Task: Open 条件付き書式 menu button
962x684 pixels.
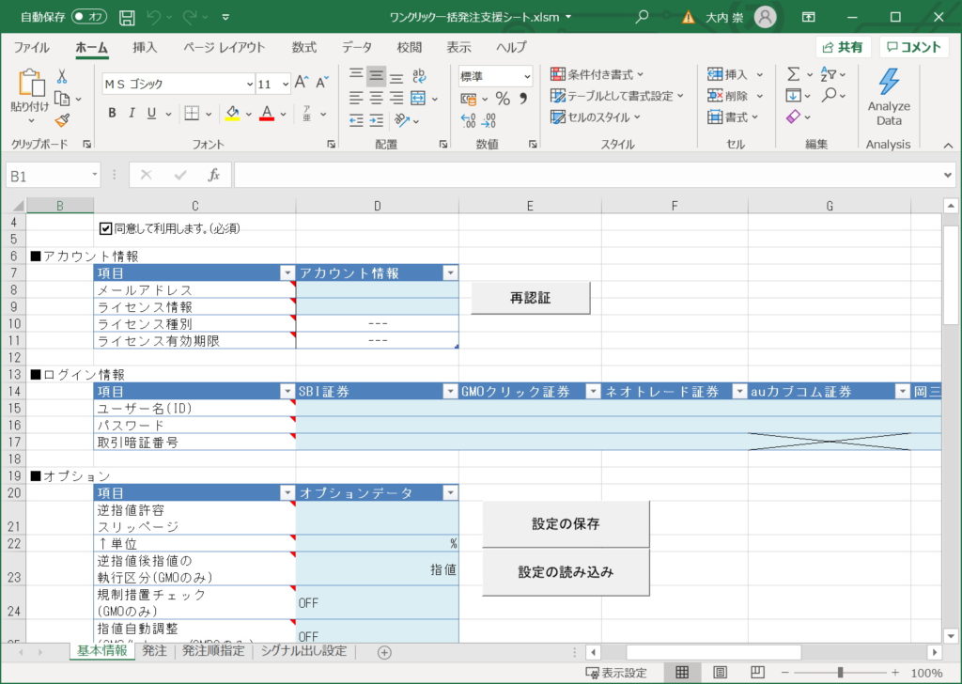Action: pos(597,74)
